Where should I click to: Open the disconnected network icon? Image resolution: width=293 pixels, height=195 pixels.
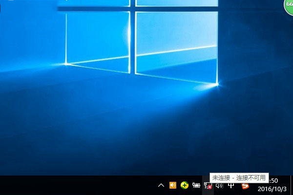(x=208, y=186)
